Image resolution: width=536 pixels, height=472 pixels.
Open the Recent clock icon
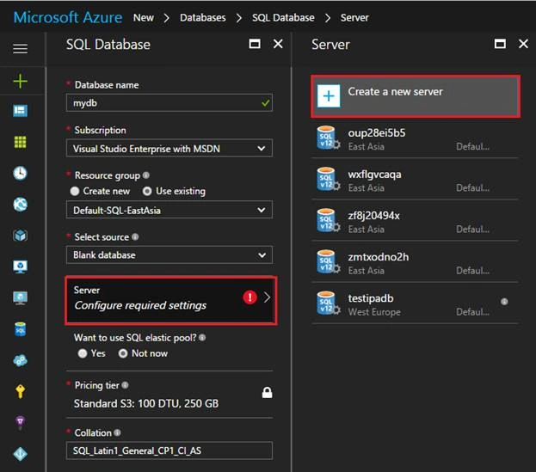(x=20, y=173)
